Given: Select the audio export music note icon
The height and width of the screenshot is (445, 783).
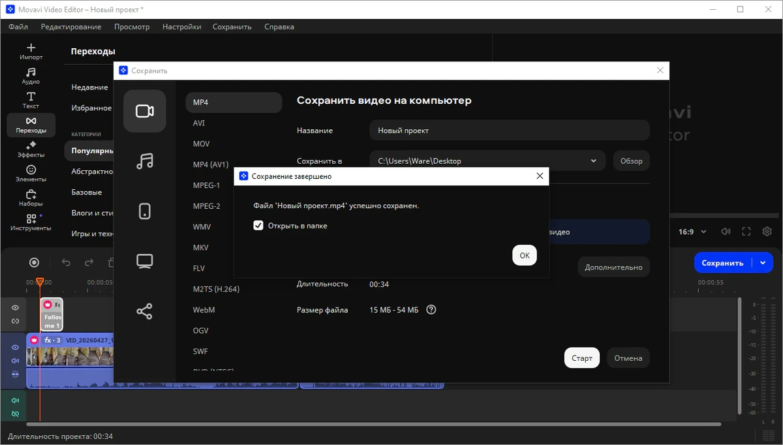Looking at the screenshot, I should click(145, 161).
